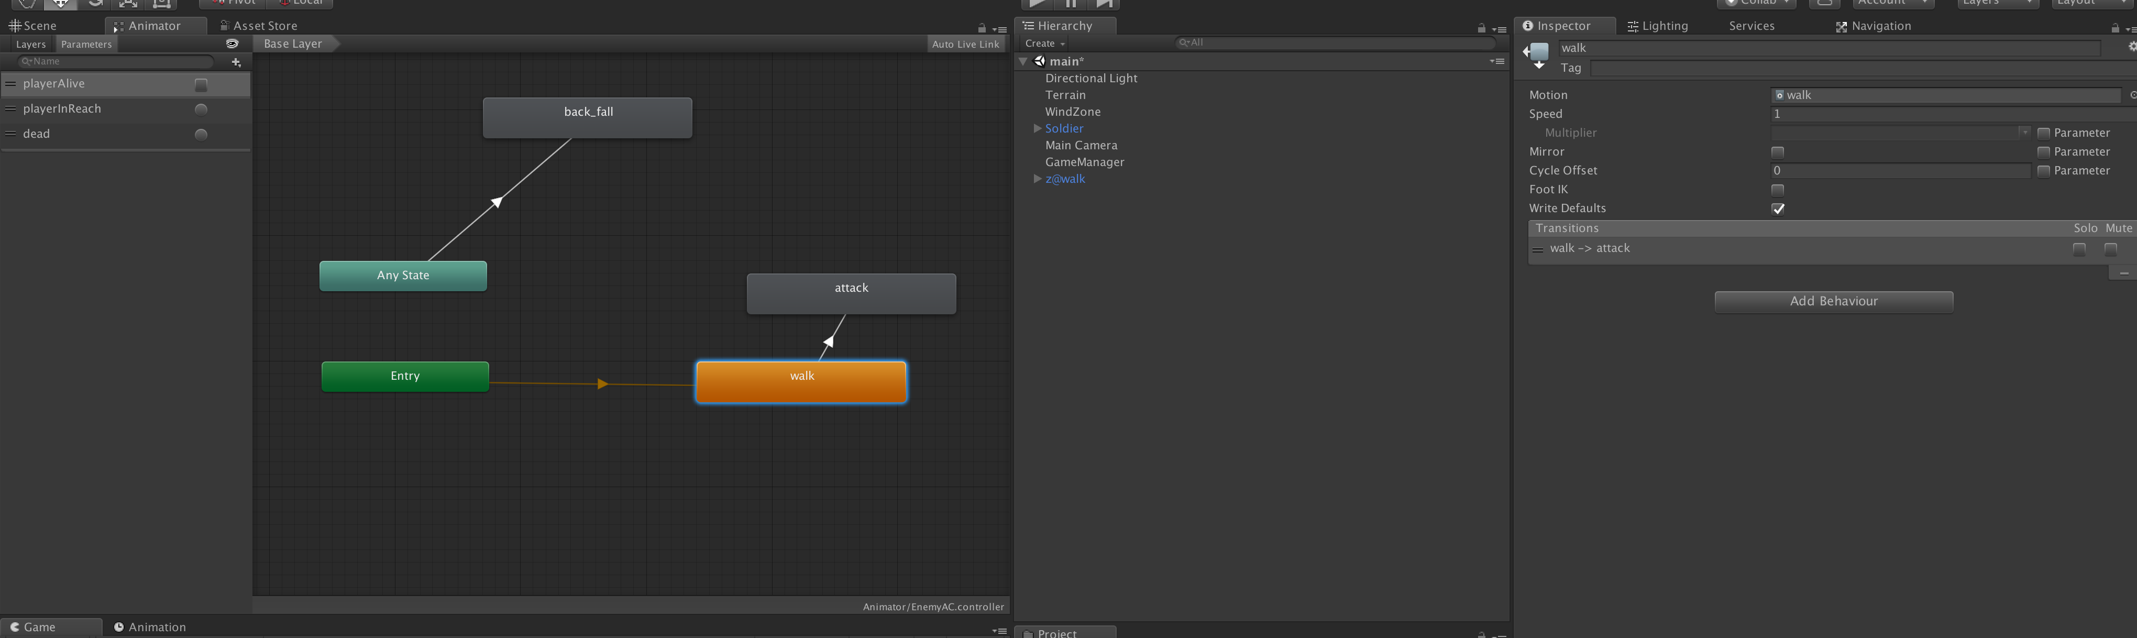Click the Play button to enter play mode

[1036, 3]
